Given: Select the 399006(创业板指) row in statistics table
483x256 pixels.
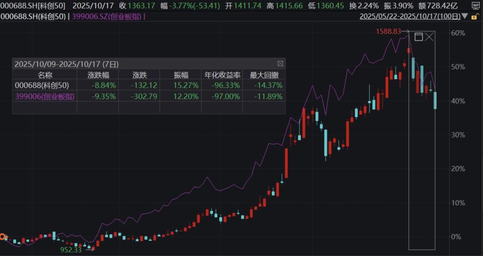Looking at the screenshot, I should pyautogui.click(x=45, y=96).
